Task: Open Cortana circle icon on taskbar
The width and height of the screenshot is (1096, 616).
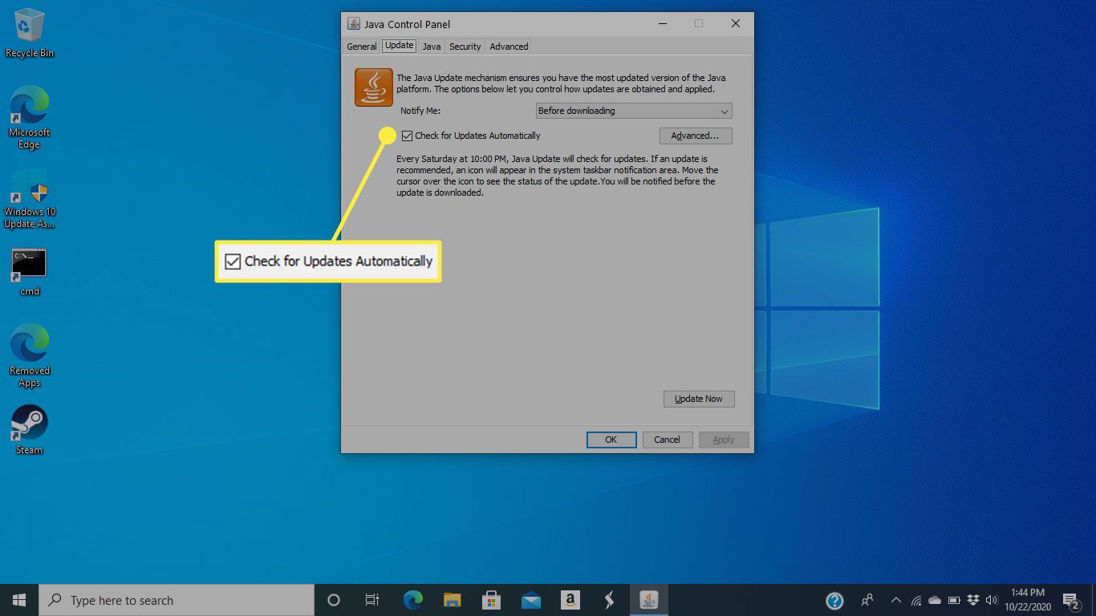Action: click(x=334, y=600)
